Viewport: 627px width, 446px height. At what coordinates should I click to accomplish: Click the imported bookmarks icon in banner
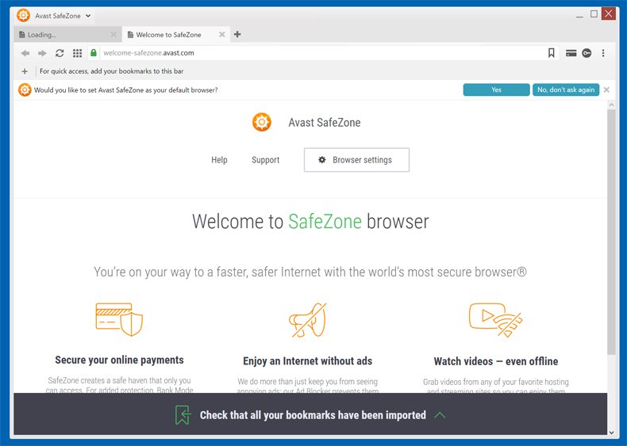[x=183, y=415]
